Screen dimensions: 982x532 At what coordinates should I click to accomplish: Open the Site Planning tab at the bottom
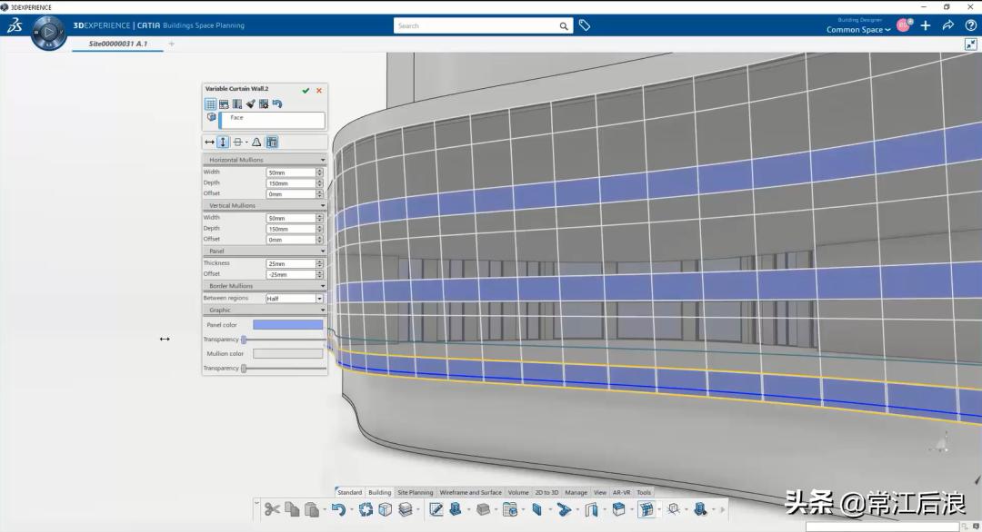pyautogui.click(x=415, y=492)
